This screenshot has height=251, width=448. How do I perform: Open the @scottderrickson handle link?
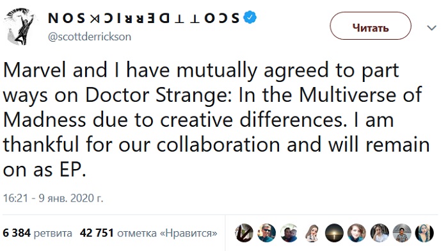coord(90,36)
